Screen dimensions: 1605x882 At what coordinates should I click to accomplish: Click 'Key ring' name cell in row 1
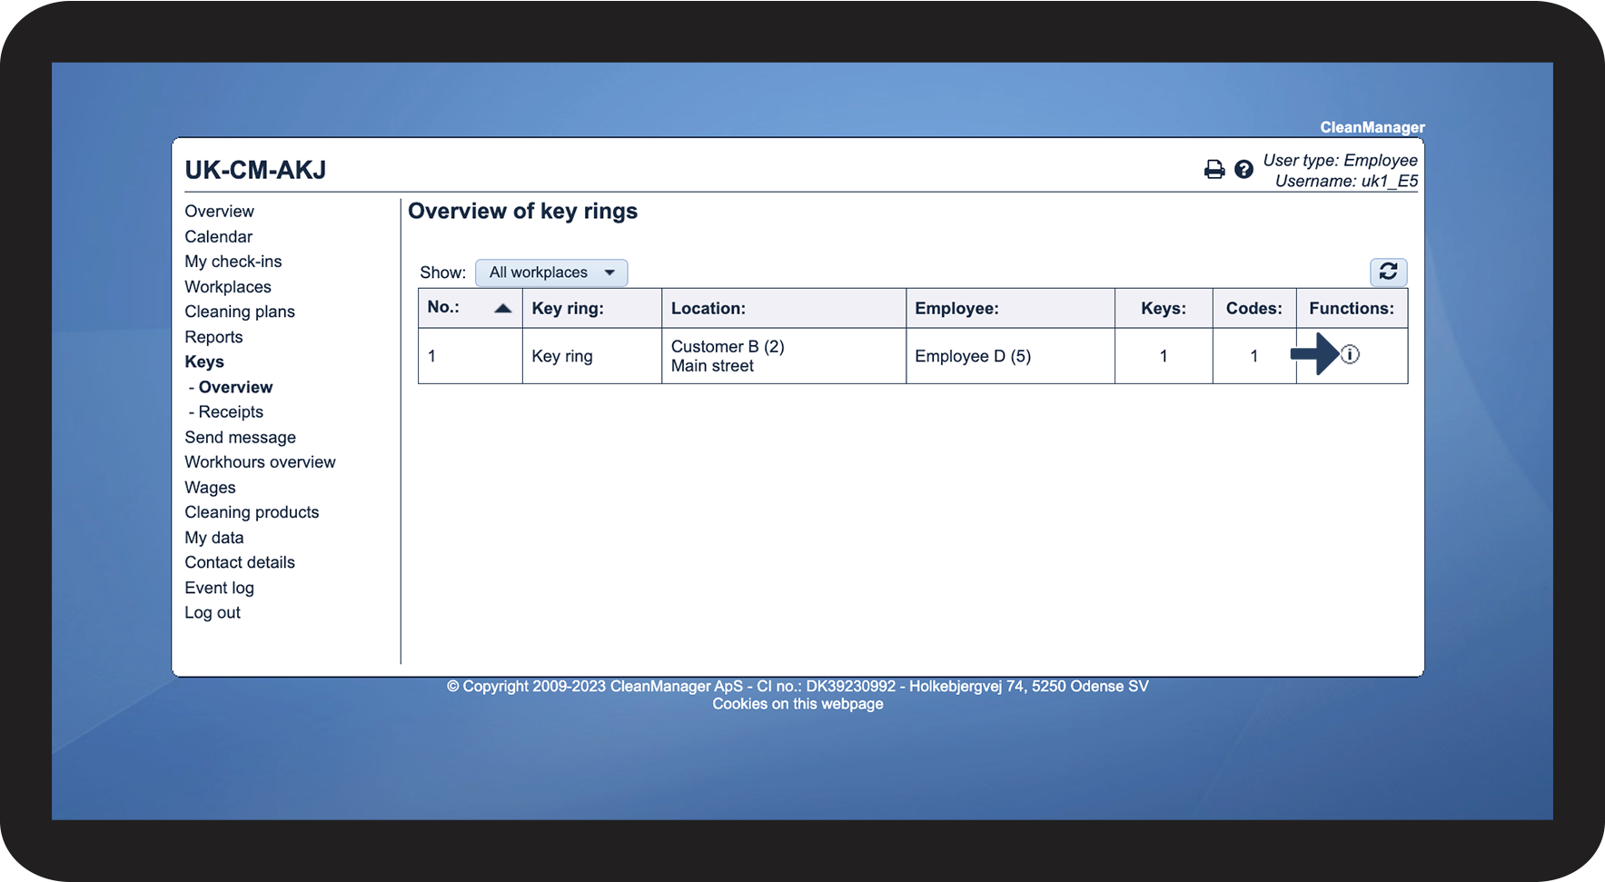(562, 356)
